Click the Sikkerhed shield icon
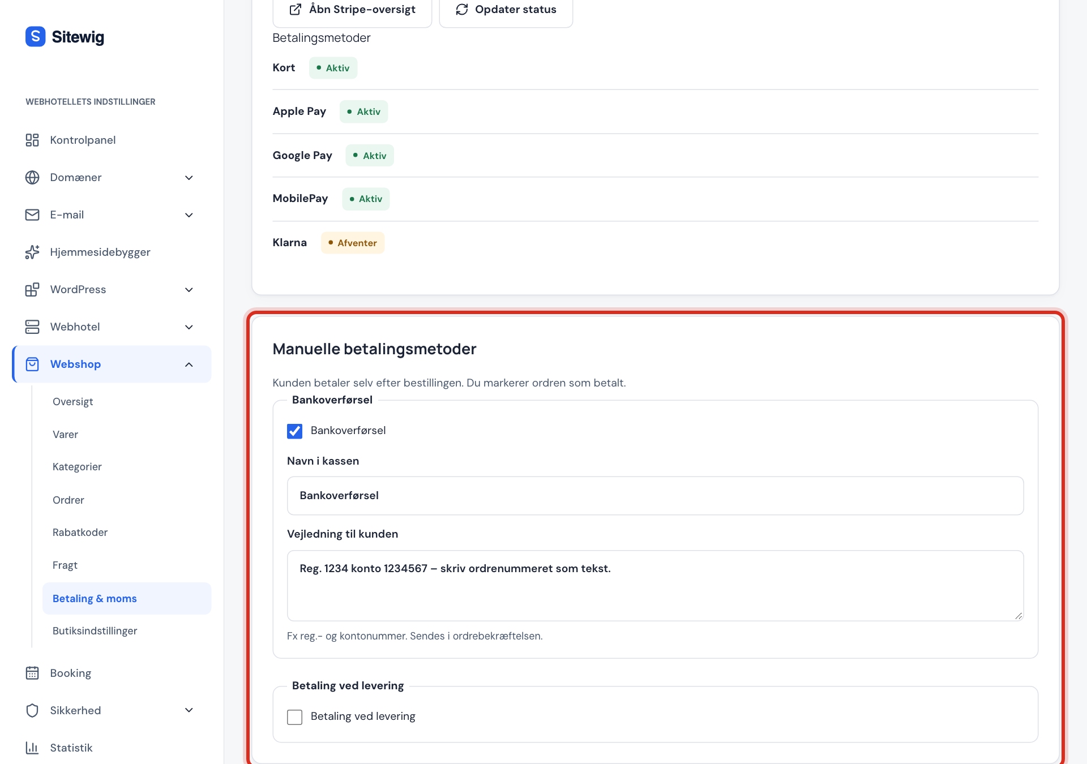Image resolution: width=1087 pixels, height=764 pixels. coord(32,710)
